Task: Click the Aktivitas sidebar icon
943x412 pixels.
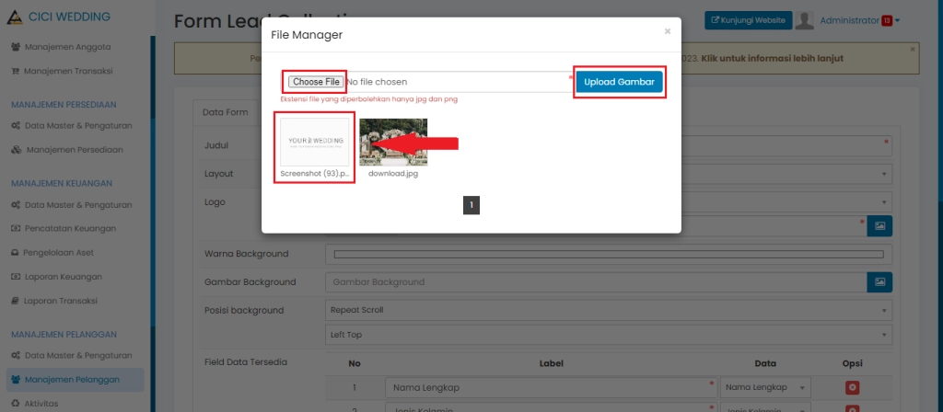Action: point(16,403)
